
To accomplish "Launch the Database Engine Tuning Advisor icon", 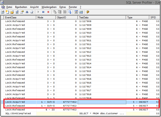I will coord(76,12).
